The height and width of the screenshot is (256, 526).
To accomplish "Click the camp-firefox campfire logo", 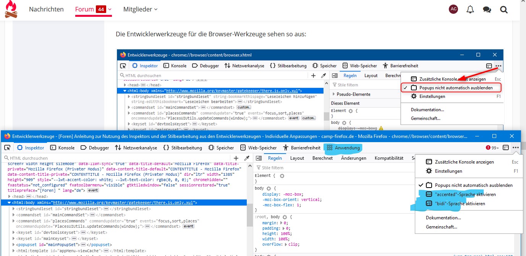I will click(11, 10).
